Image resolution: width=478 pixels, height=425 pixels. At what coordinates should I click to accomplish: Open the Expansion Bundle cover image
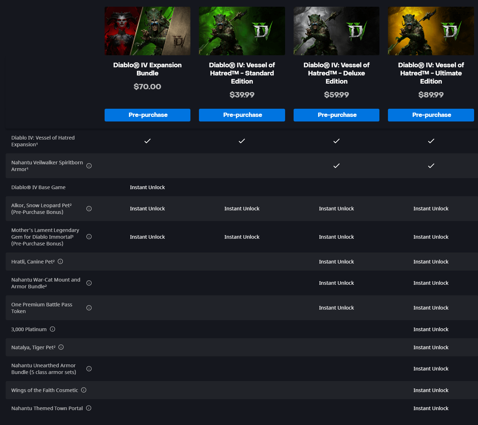tap(148, 31)
